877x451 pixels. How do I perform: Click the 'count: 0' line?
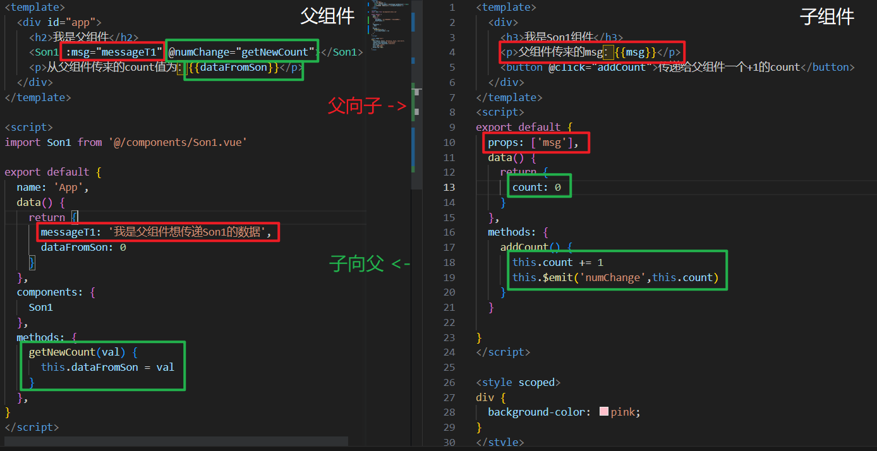(x=536, y=187)
